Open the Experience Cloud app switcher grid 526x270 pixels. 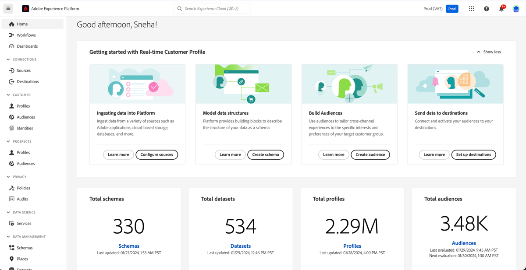(471, 8)
